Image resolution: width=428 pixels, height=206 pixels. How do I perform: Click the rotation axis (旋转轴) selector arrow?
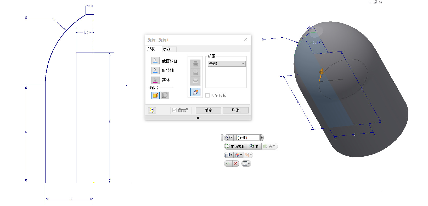155,70
